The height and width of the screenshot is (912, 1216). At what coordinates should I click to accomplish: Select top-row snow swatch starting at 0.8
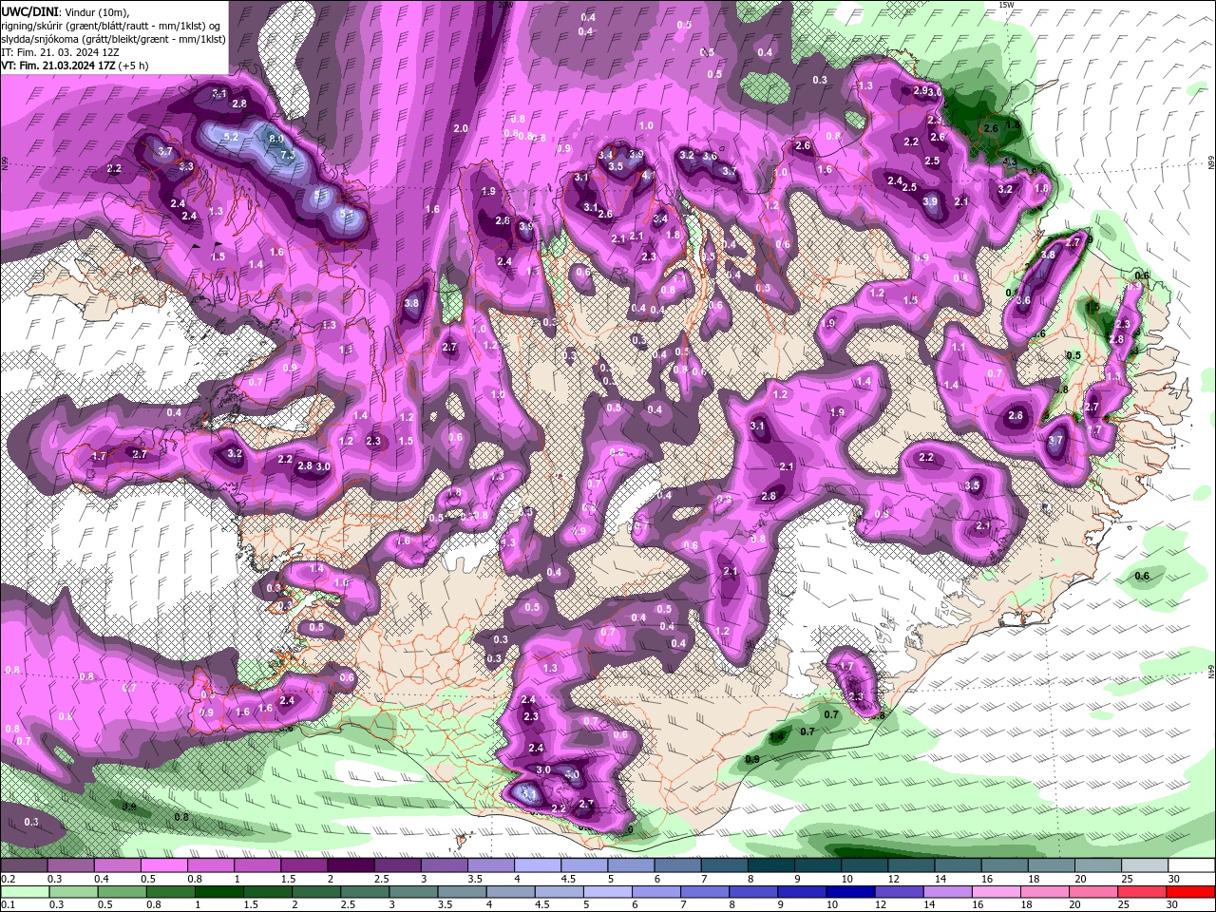click(x=211, y=865)
